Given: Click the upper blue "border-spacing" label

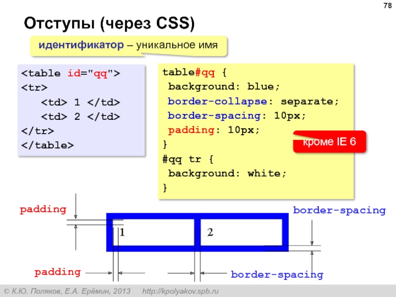Looking at the screenshot, I should point(339,210).
